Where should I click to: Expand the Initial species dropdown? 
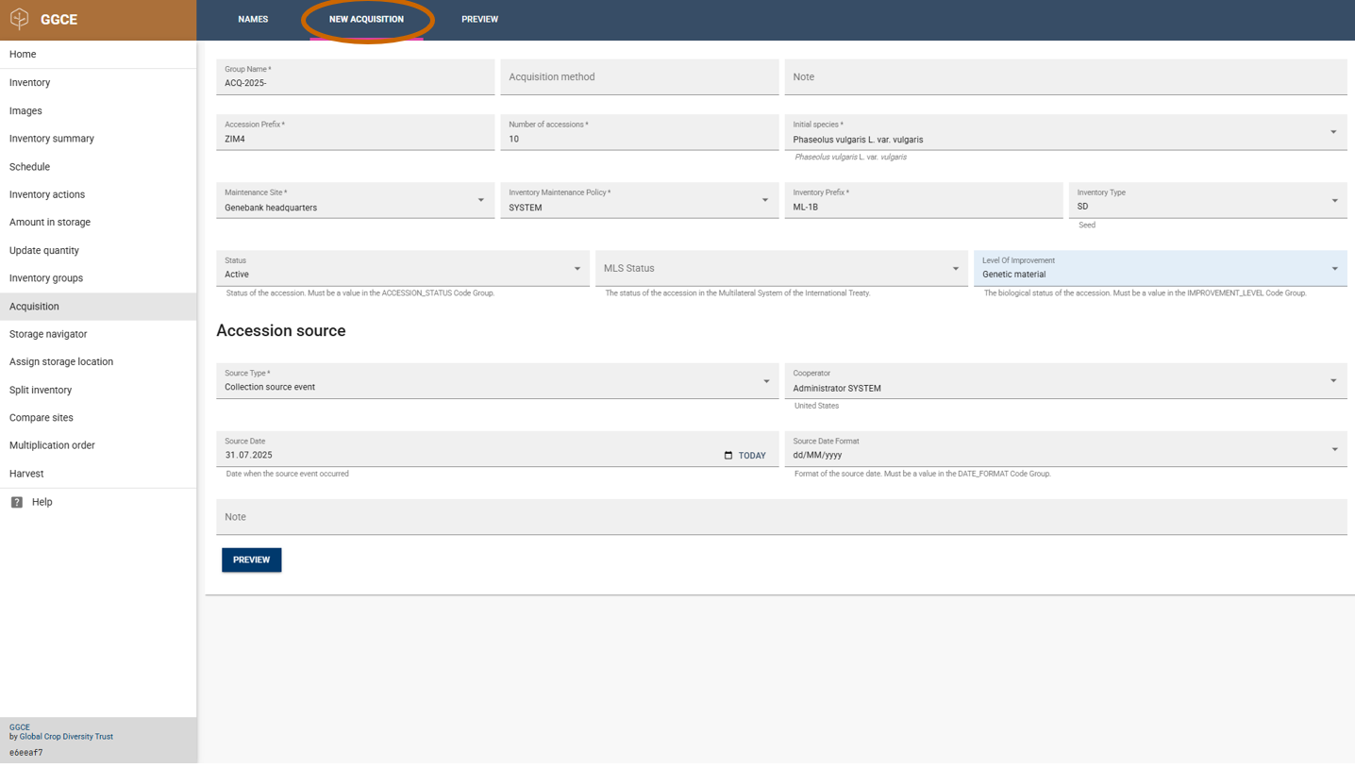tap(1332, 132)
